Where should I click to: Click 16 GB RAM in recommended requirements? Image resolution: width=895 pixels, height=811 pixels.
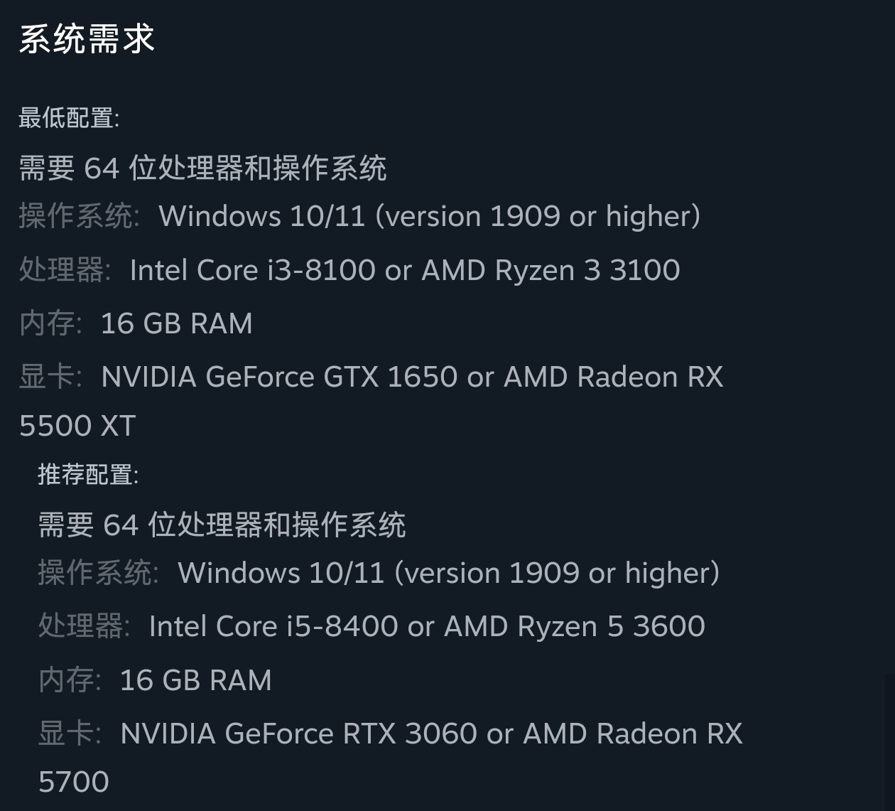(195, 680)
